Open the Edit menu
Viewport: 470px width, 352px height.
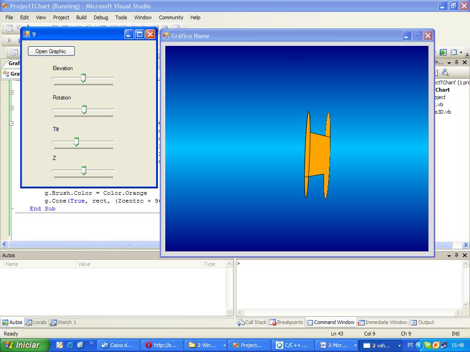pyautogui.click(x=24, y=17)
